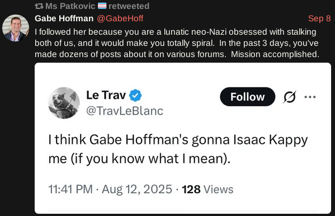The width and height of the screenshot is (335, 216).
Task: Open the @GabeHoff handle link
Action: 120,18
